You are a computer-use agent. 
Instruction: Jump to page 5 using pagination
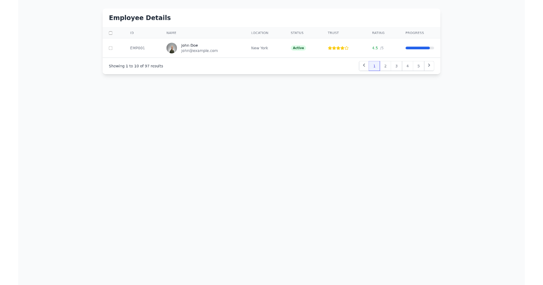coord(418,66)
